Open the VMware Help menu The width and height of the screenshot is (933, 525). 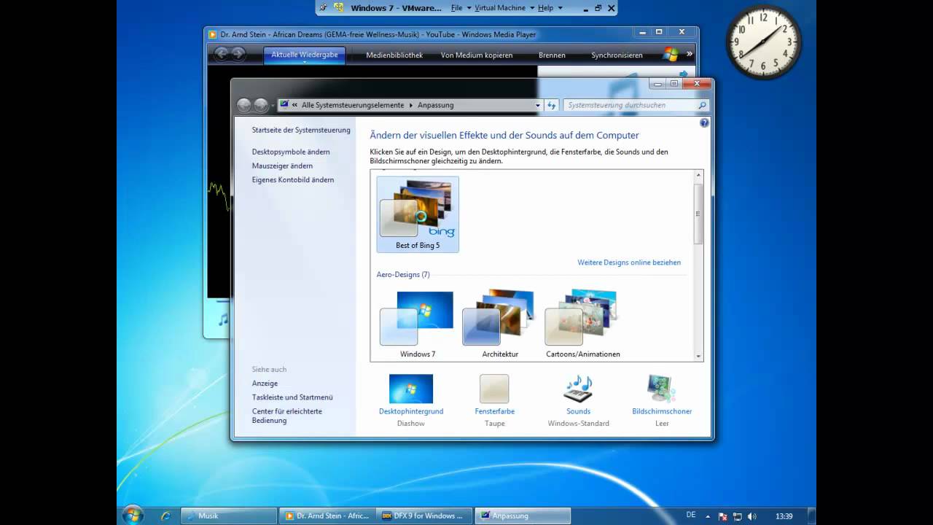(x=550, y=8)
